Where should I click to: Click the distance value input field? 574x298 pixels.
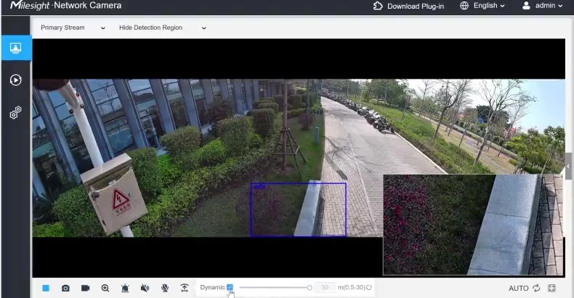point(325,288)
